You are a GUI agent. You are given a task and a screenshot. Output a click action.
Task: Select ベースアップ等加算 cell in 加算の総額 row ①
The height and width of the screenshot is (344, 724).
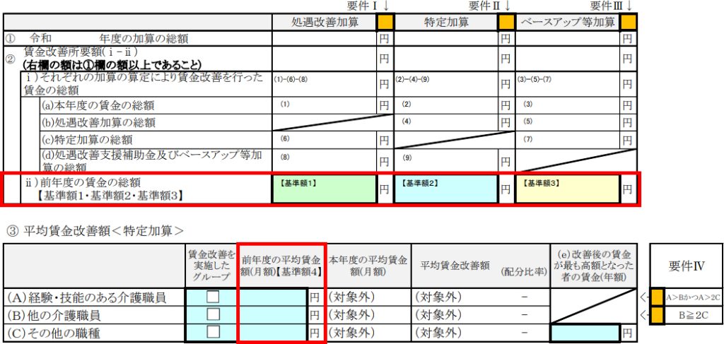pos(568,39)
